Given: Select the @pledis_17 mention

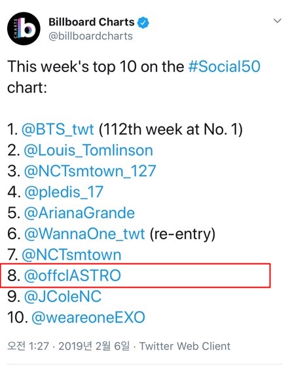Looking at the screenshot, I should point(63,192).
